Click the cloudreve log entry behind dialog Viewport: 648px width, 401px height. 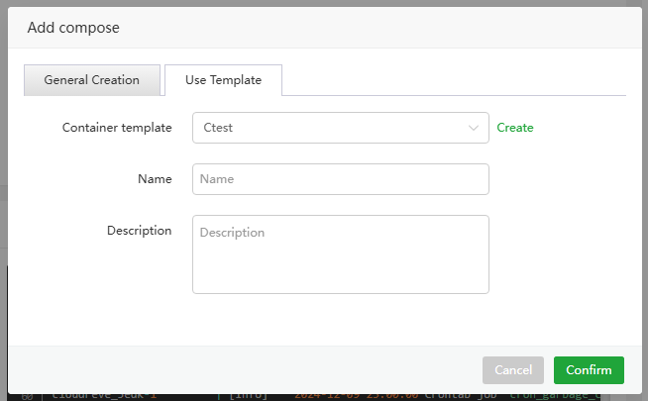click(99, 396)
